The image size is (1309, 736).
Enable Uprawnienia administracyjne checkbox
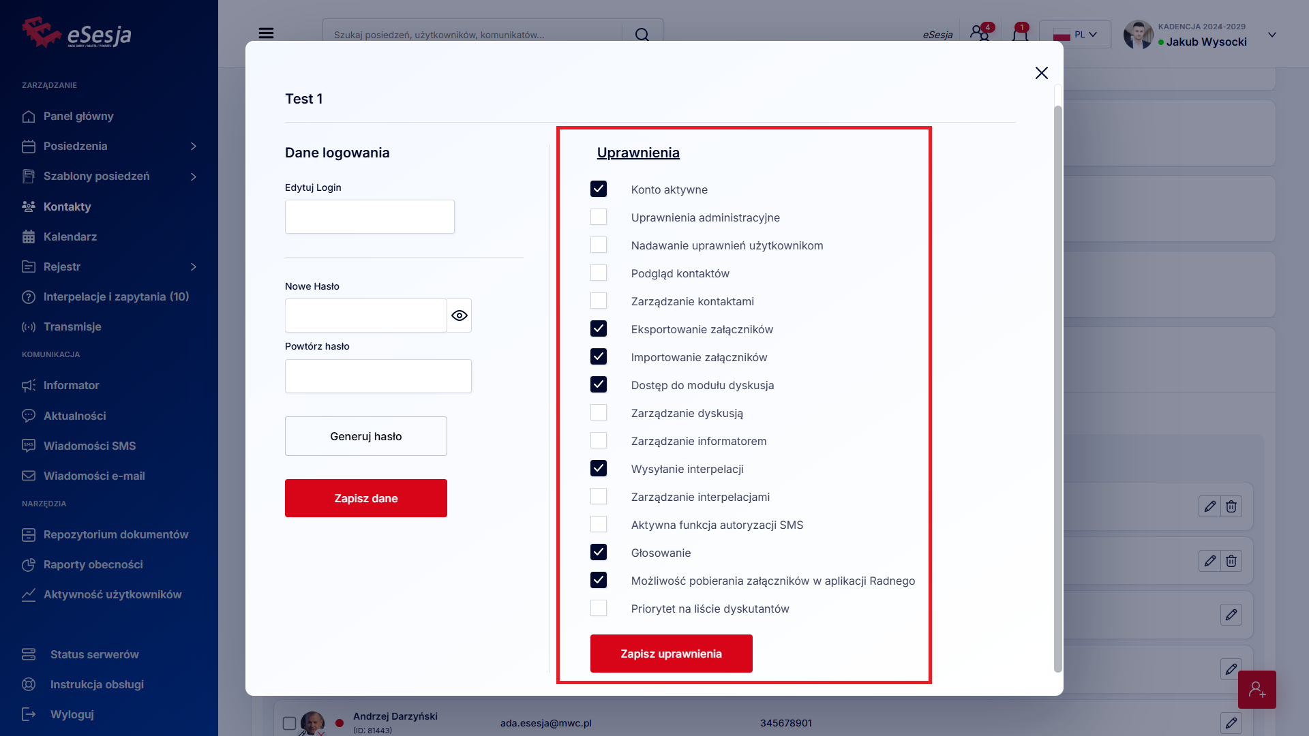pos(599,217)
